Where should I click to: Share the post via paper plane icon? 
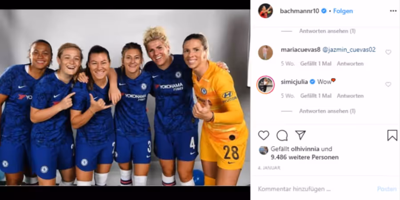(300, 135)
